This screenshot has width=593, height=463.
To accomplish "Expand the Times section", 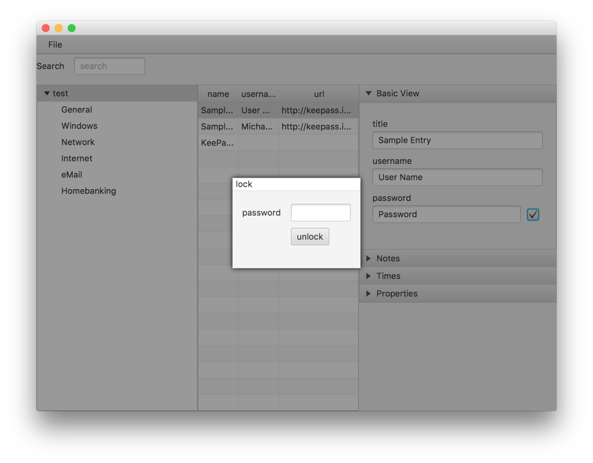I will pos(369,276).
